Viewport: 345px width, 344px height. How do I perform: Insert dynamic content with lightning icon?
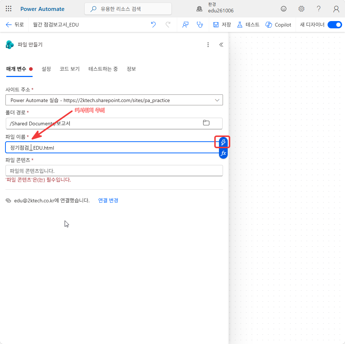[x=223, y=142]
